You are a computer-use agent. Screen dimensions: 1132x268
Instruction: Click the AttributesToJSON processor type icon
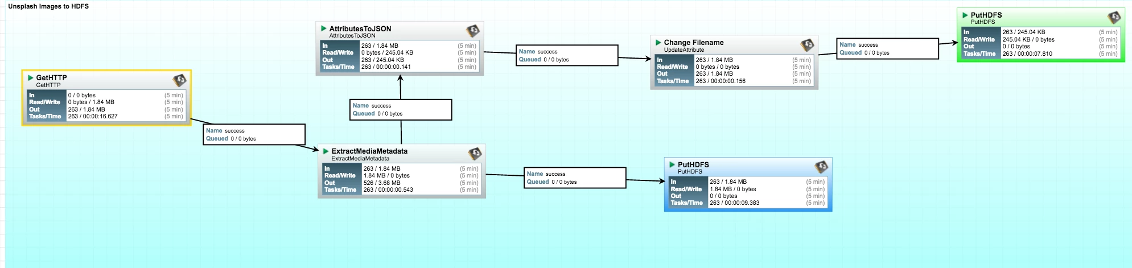coord(472,31)
